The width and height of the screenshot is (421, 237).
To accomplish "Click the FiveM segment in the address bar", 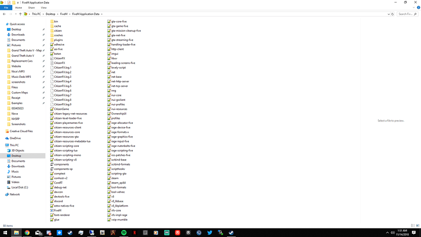I will [x=64, y=14].
